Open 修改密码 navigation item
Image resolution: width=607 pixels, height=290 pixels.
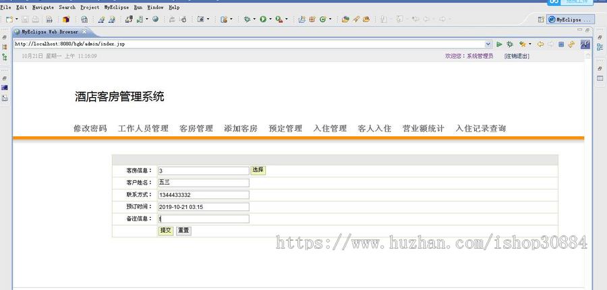90,129
